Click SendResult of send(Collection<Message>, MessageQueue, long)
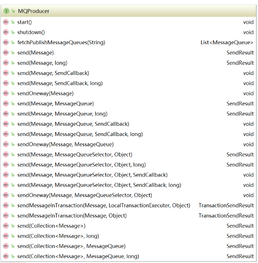 [240, 256]
